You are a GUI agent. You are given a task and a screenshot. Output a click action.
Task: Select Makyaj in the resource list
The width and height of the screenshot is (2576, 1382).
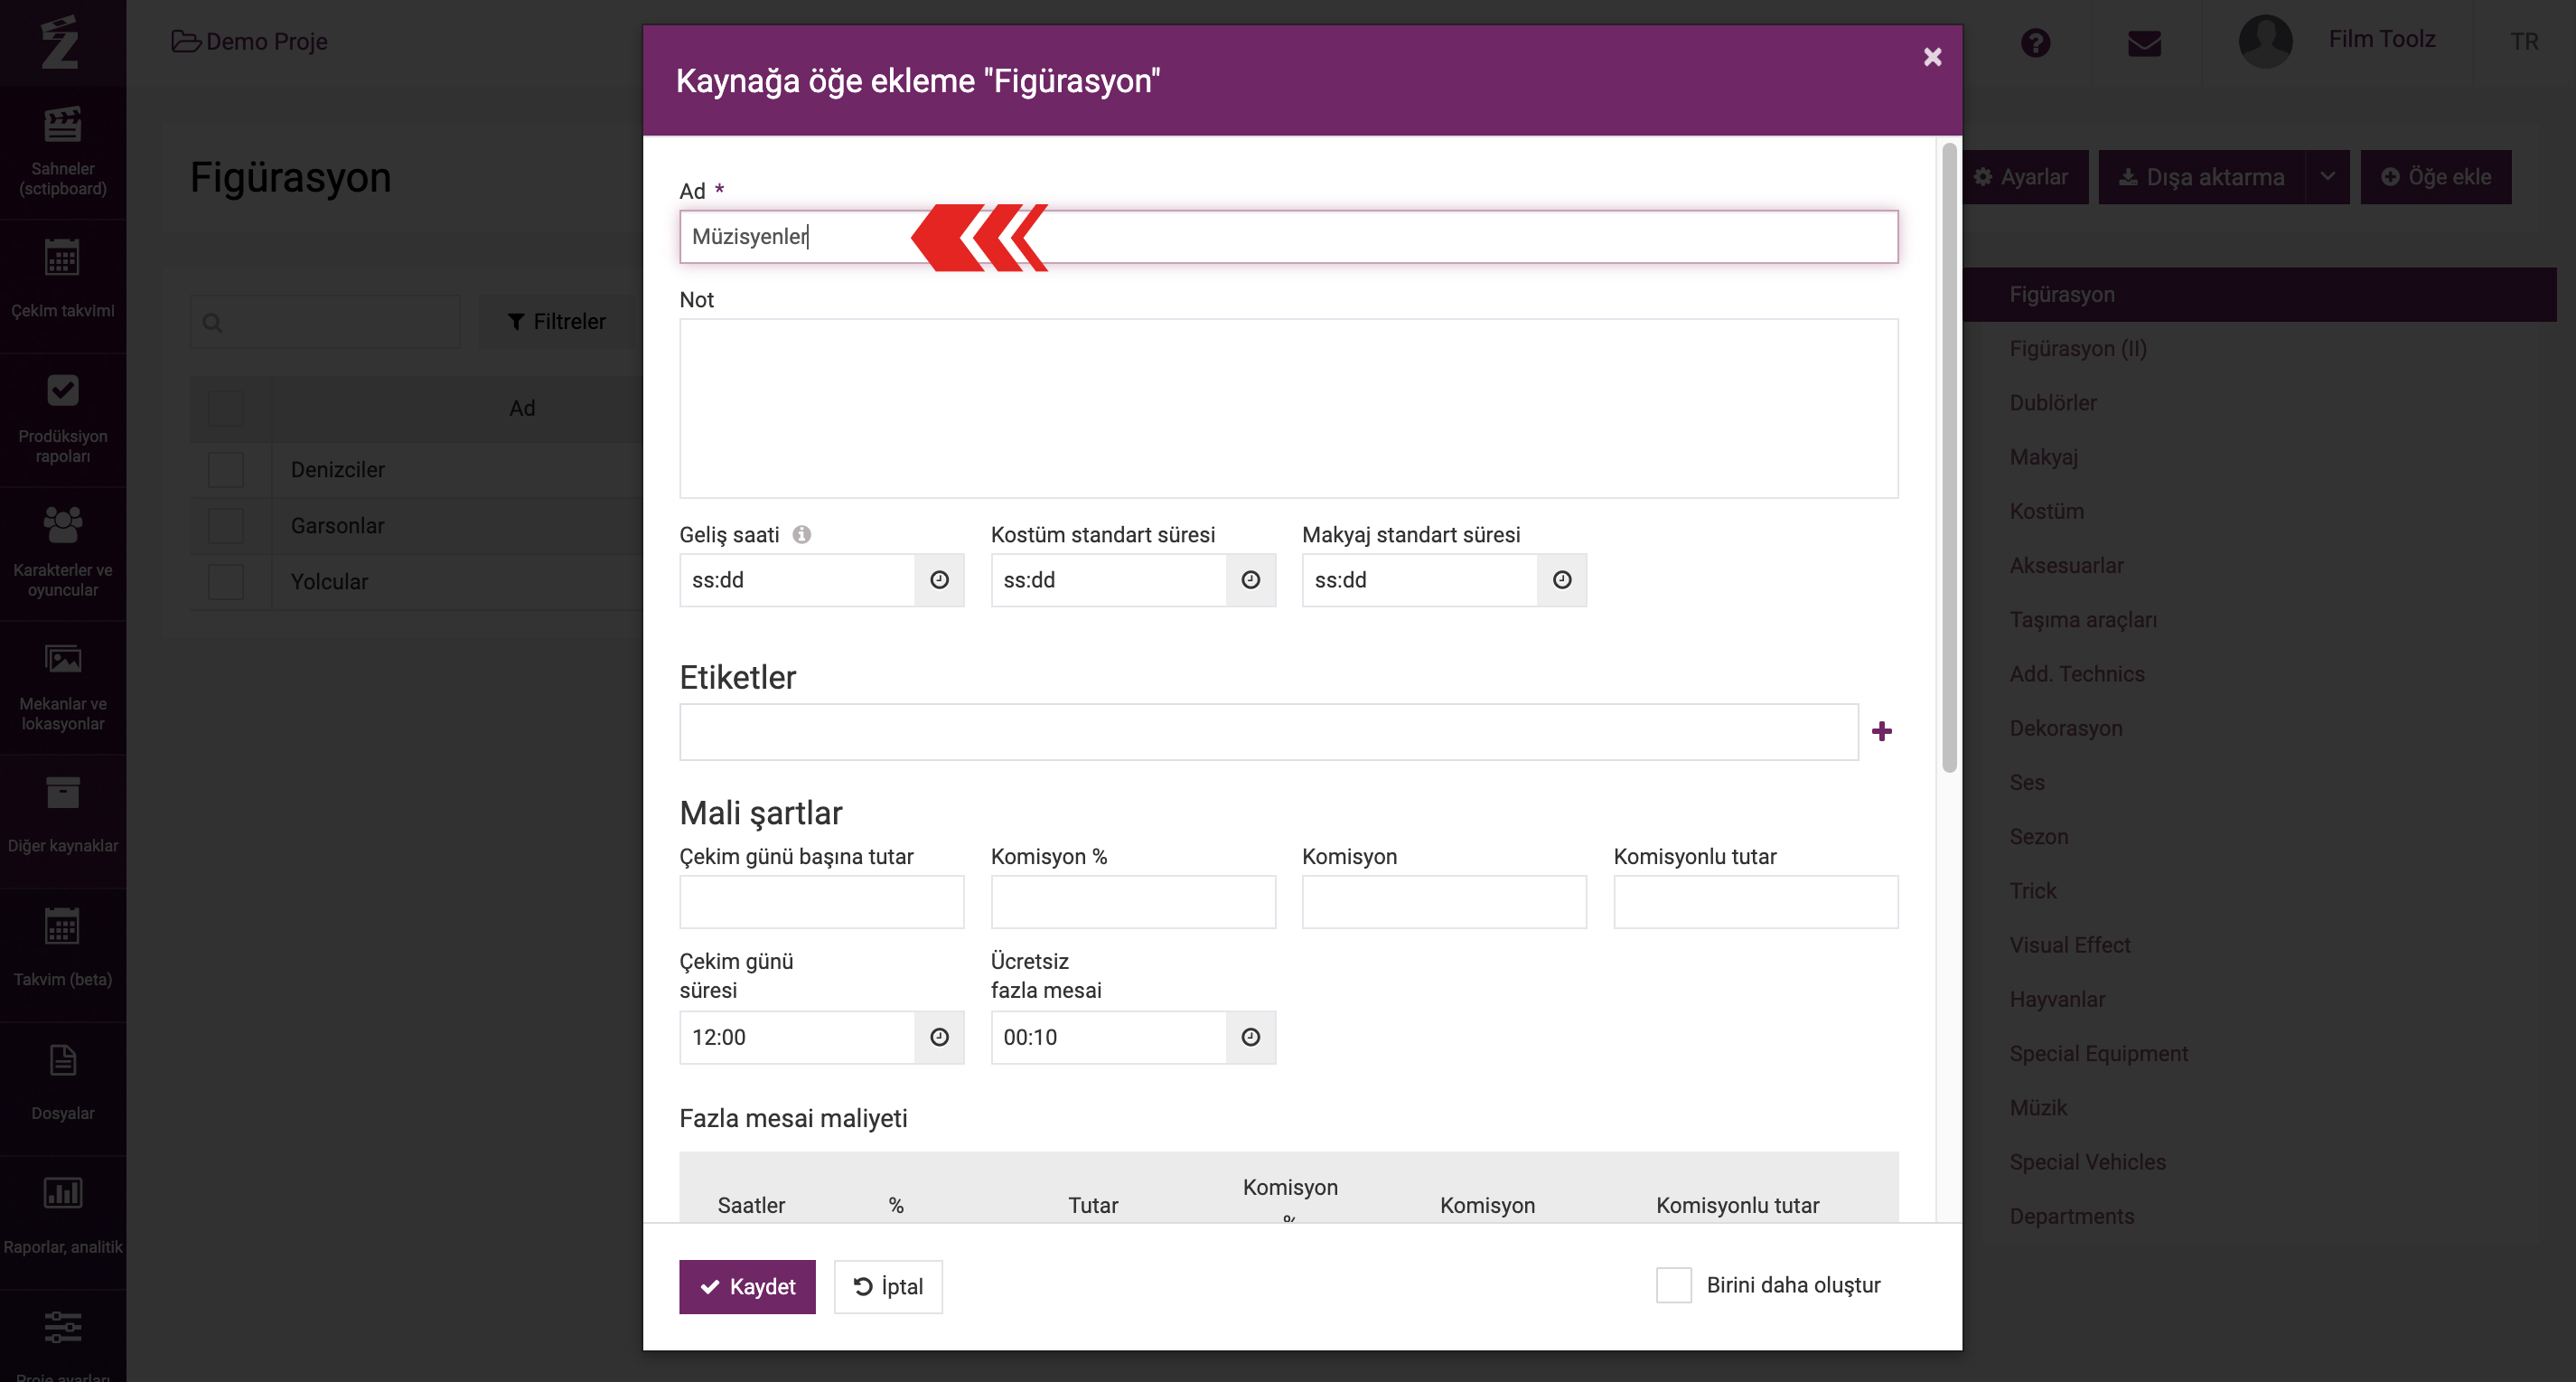coord(2043,456)
